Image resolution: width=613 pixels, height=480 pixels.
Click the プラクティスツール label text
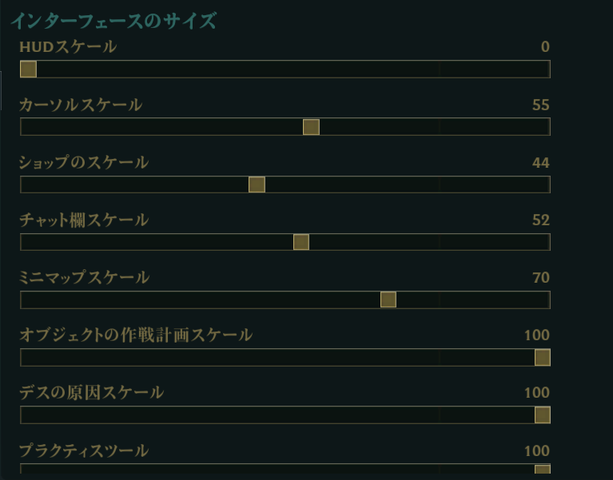click(84, 451)
